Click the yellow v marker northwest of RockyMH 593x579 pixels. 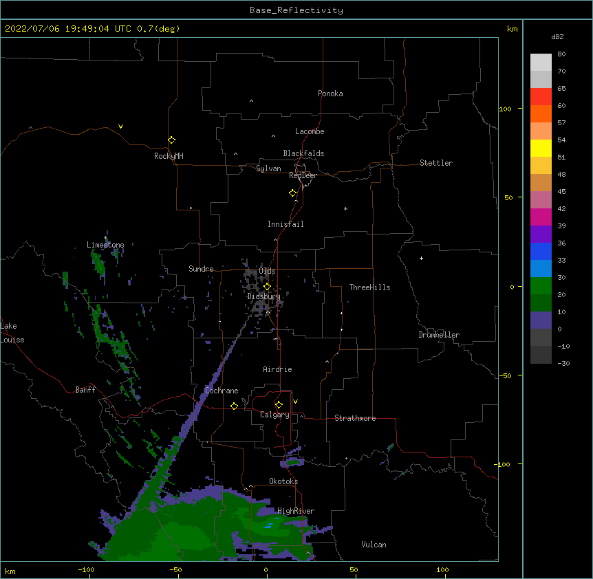click(x=120, y=127)
